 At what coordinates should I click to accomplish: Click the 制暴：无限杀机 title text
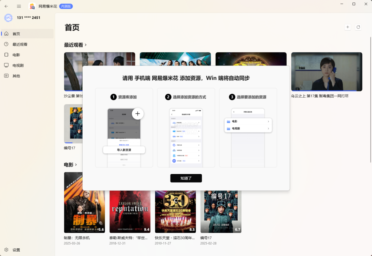(77, 238)
